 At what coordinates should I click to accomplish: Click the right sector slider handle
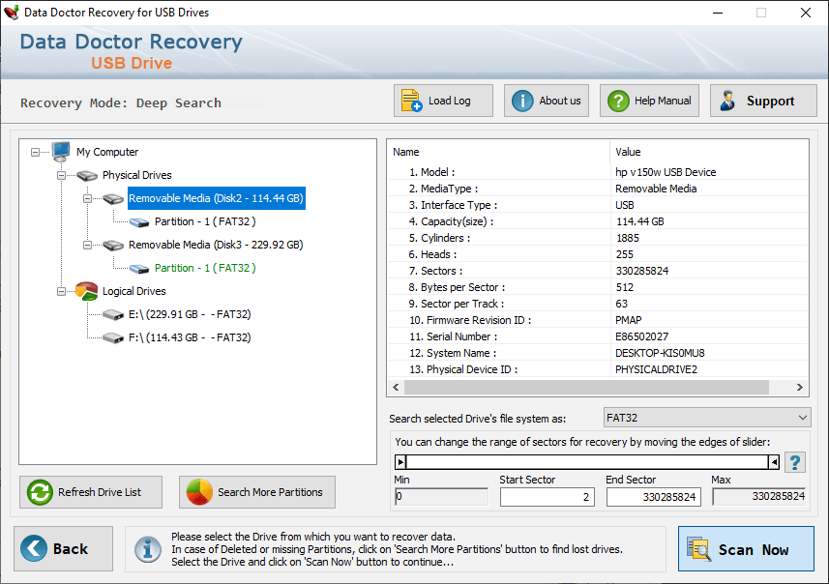[774, 462]
